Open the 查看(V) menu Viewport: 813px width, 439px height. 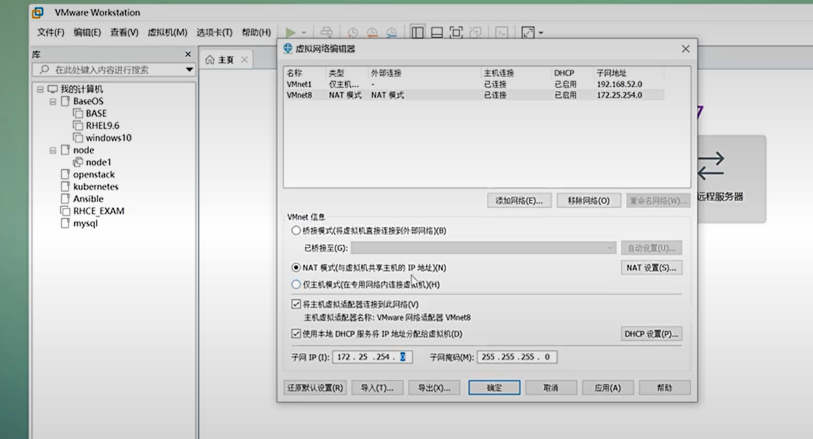tap(124, 33)
